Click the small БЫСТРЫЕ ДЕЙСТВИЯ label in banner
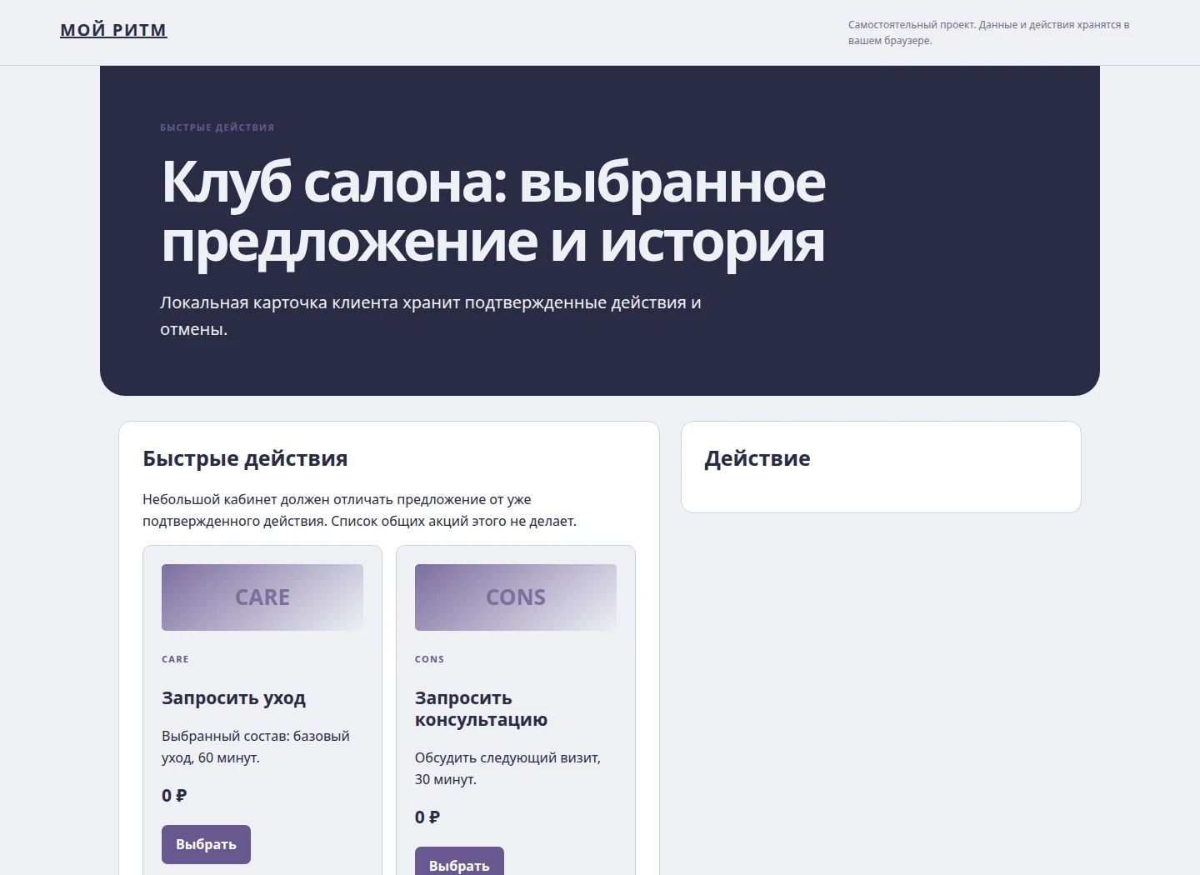Viewport: 1200px width, 875px height. 217,127
